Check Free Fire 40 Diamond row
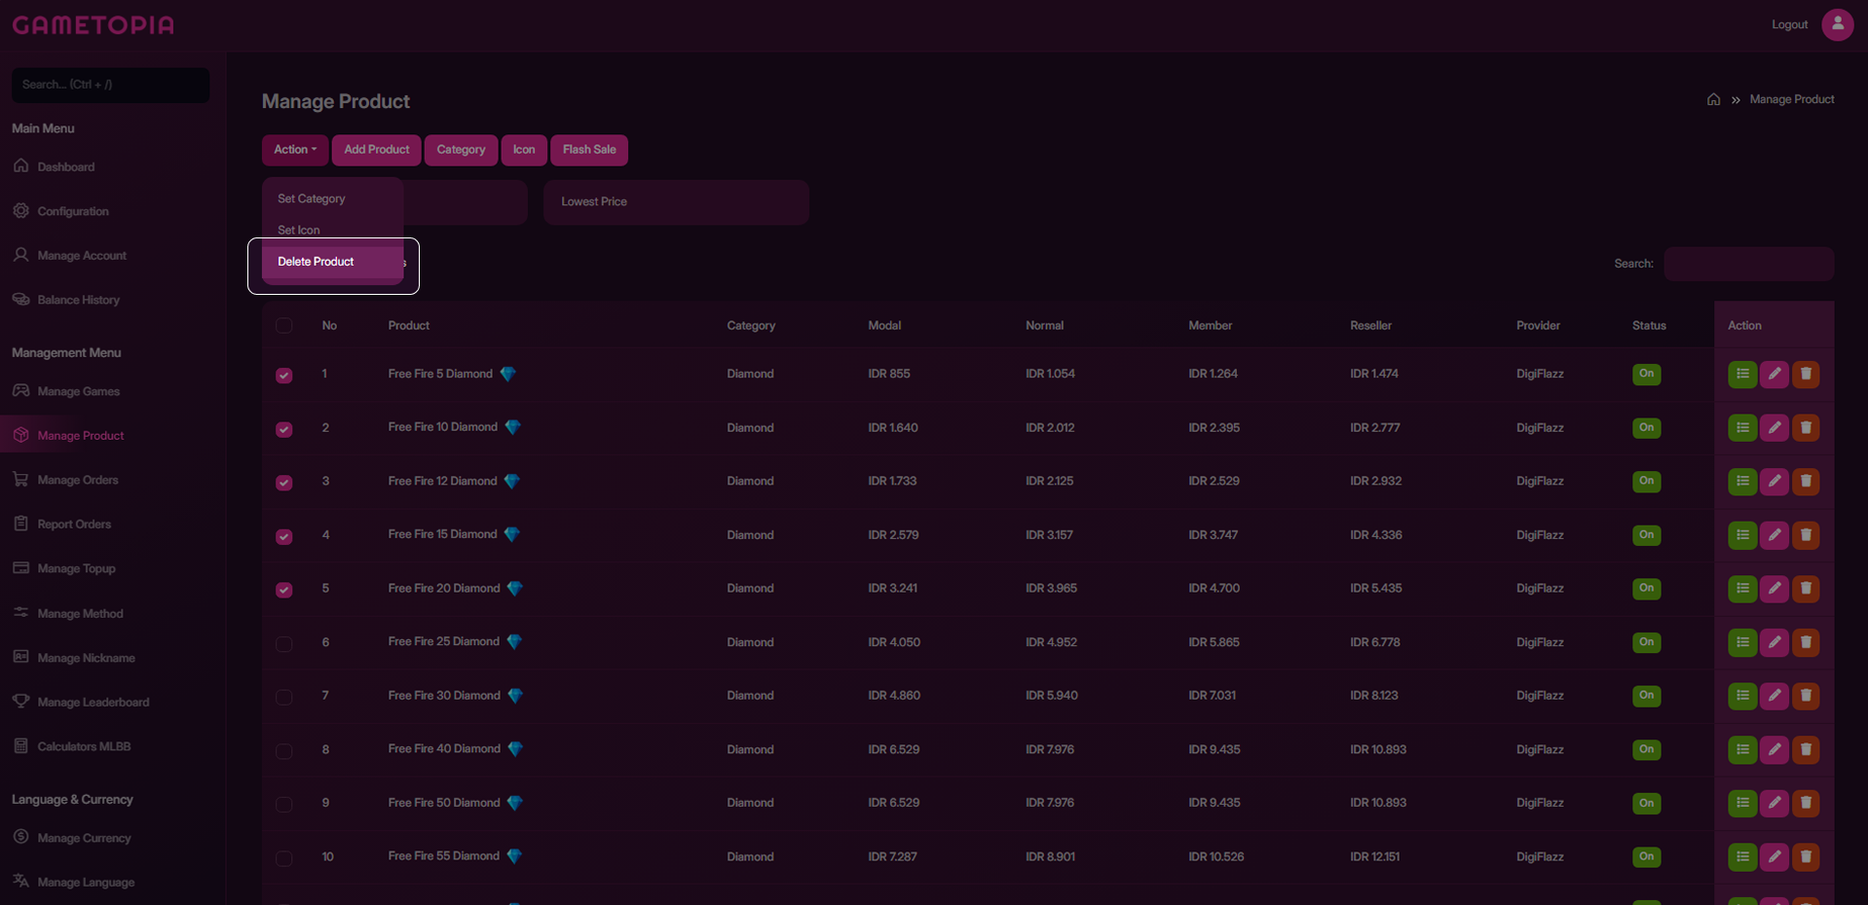This screenshot has width=1868, height=905. 283,750
